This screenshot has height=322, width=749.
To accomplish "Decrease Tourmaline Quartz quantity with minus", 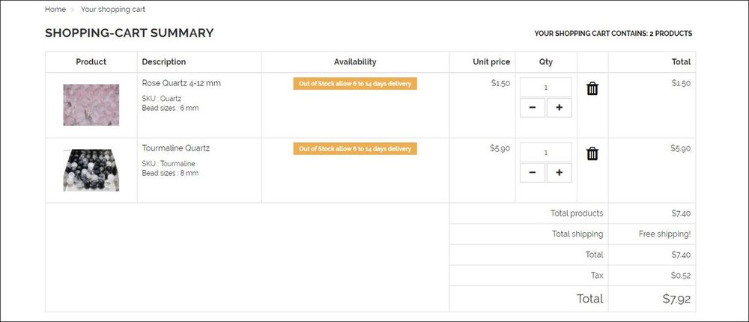I will pos(532,173).
